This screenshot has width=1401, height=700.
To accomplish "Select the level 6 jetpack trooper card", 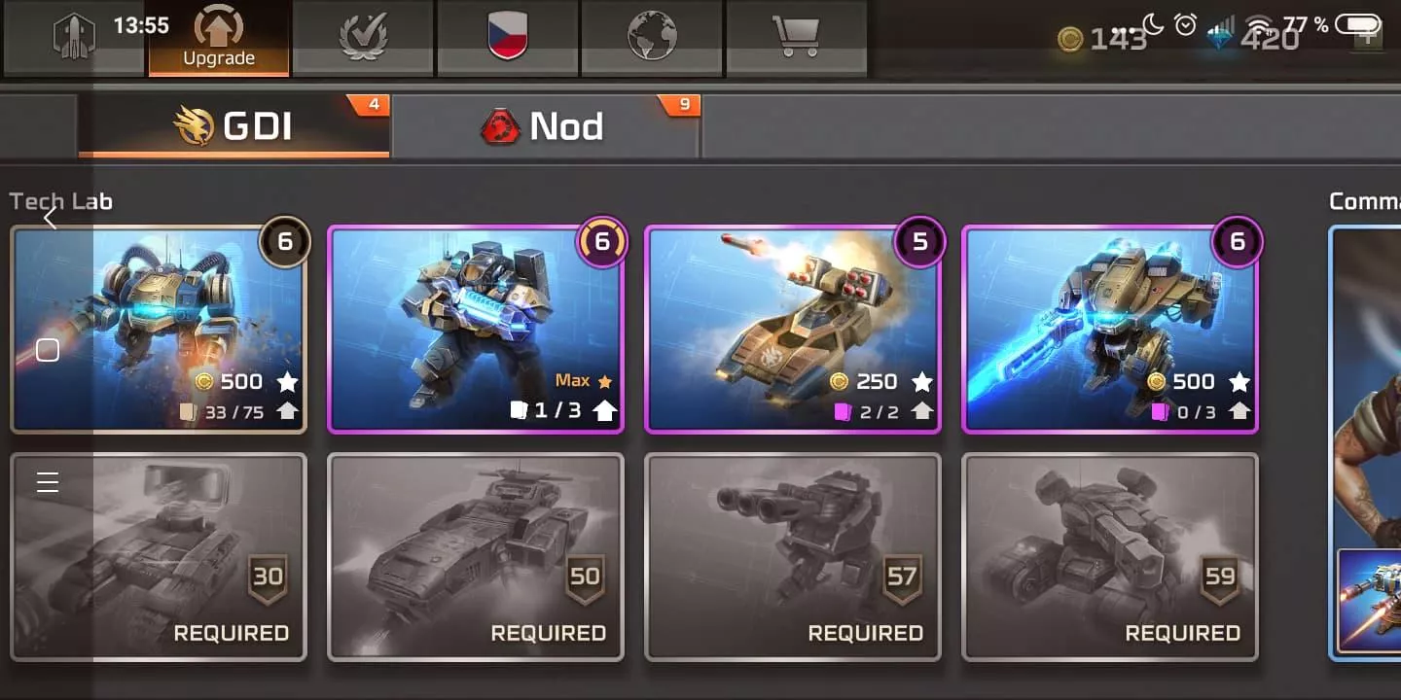I will click(159, 330).
